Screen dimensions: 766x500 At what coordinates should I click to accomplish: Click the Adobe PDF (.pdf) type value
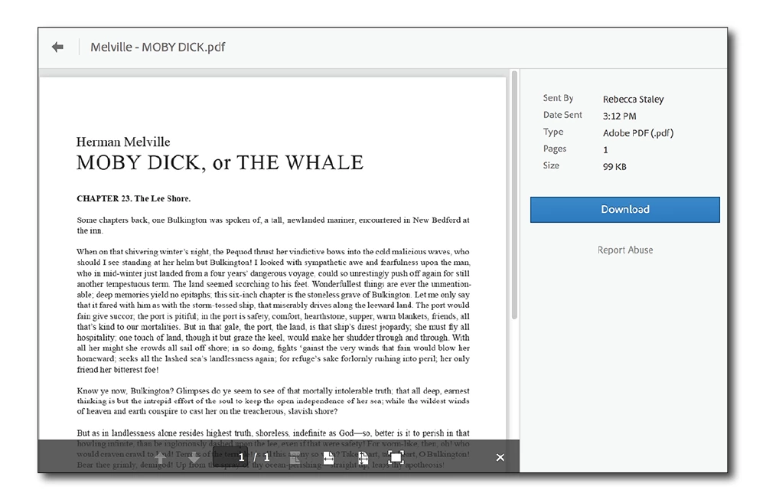(x=638, y=133)
